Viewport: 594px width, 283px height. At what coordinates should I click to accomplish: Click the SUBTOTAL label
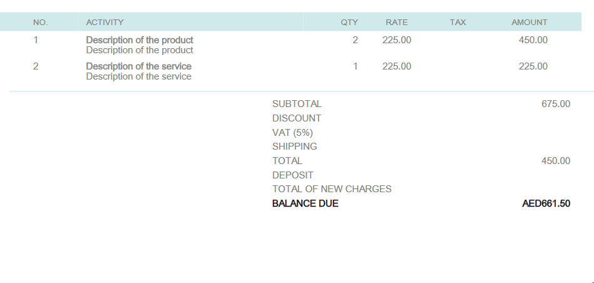[297, 104]
